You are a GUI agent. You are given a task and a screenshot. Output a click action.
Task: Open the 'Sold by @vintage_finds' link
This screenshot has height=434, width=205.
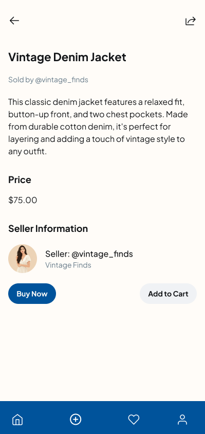click(x=48, y=80)
